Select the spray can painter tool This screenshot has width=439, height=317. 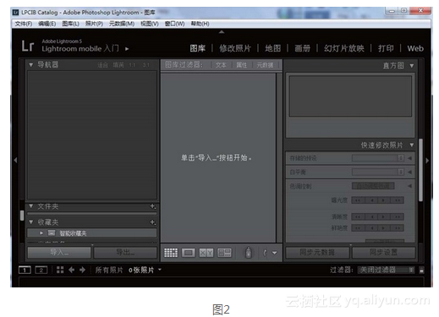[x=249, y=253]
